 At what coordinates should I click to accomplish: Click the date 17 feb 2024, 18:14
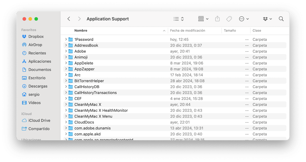pyautogui.click(x=186, y=75)
